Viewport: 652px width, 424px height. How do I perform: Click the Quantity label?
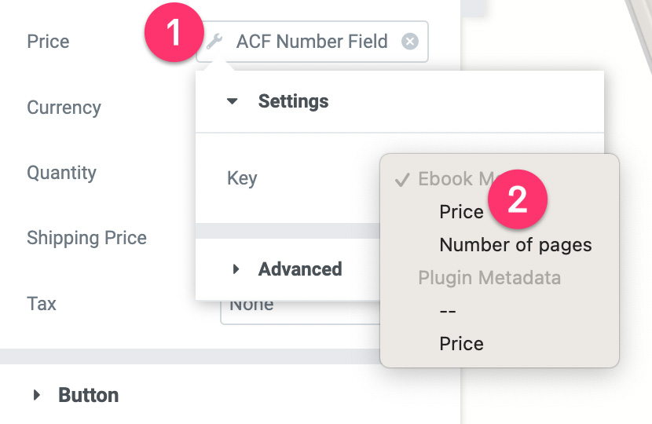[61, 173]
